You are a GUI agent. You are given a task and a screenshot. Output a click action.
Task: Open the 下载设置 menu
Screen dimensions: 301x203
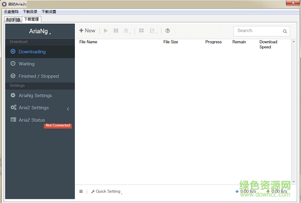(x=49, y=12)
